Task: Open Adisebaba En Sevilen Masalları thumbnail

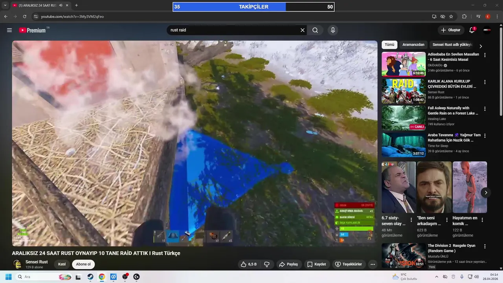Action: (404, 64)
